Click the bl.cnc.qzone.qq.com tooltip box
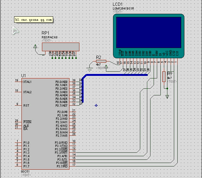 [x=33, y=20]
